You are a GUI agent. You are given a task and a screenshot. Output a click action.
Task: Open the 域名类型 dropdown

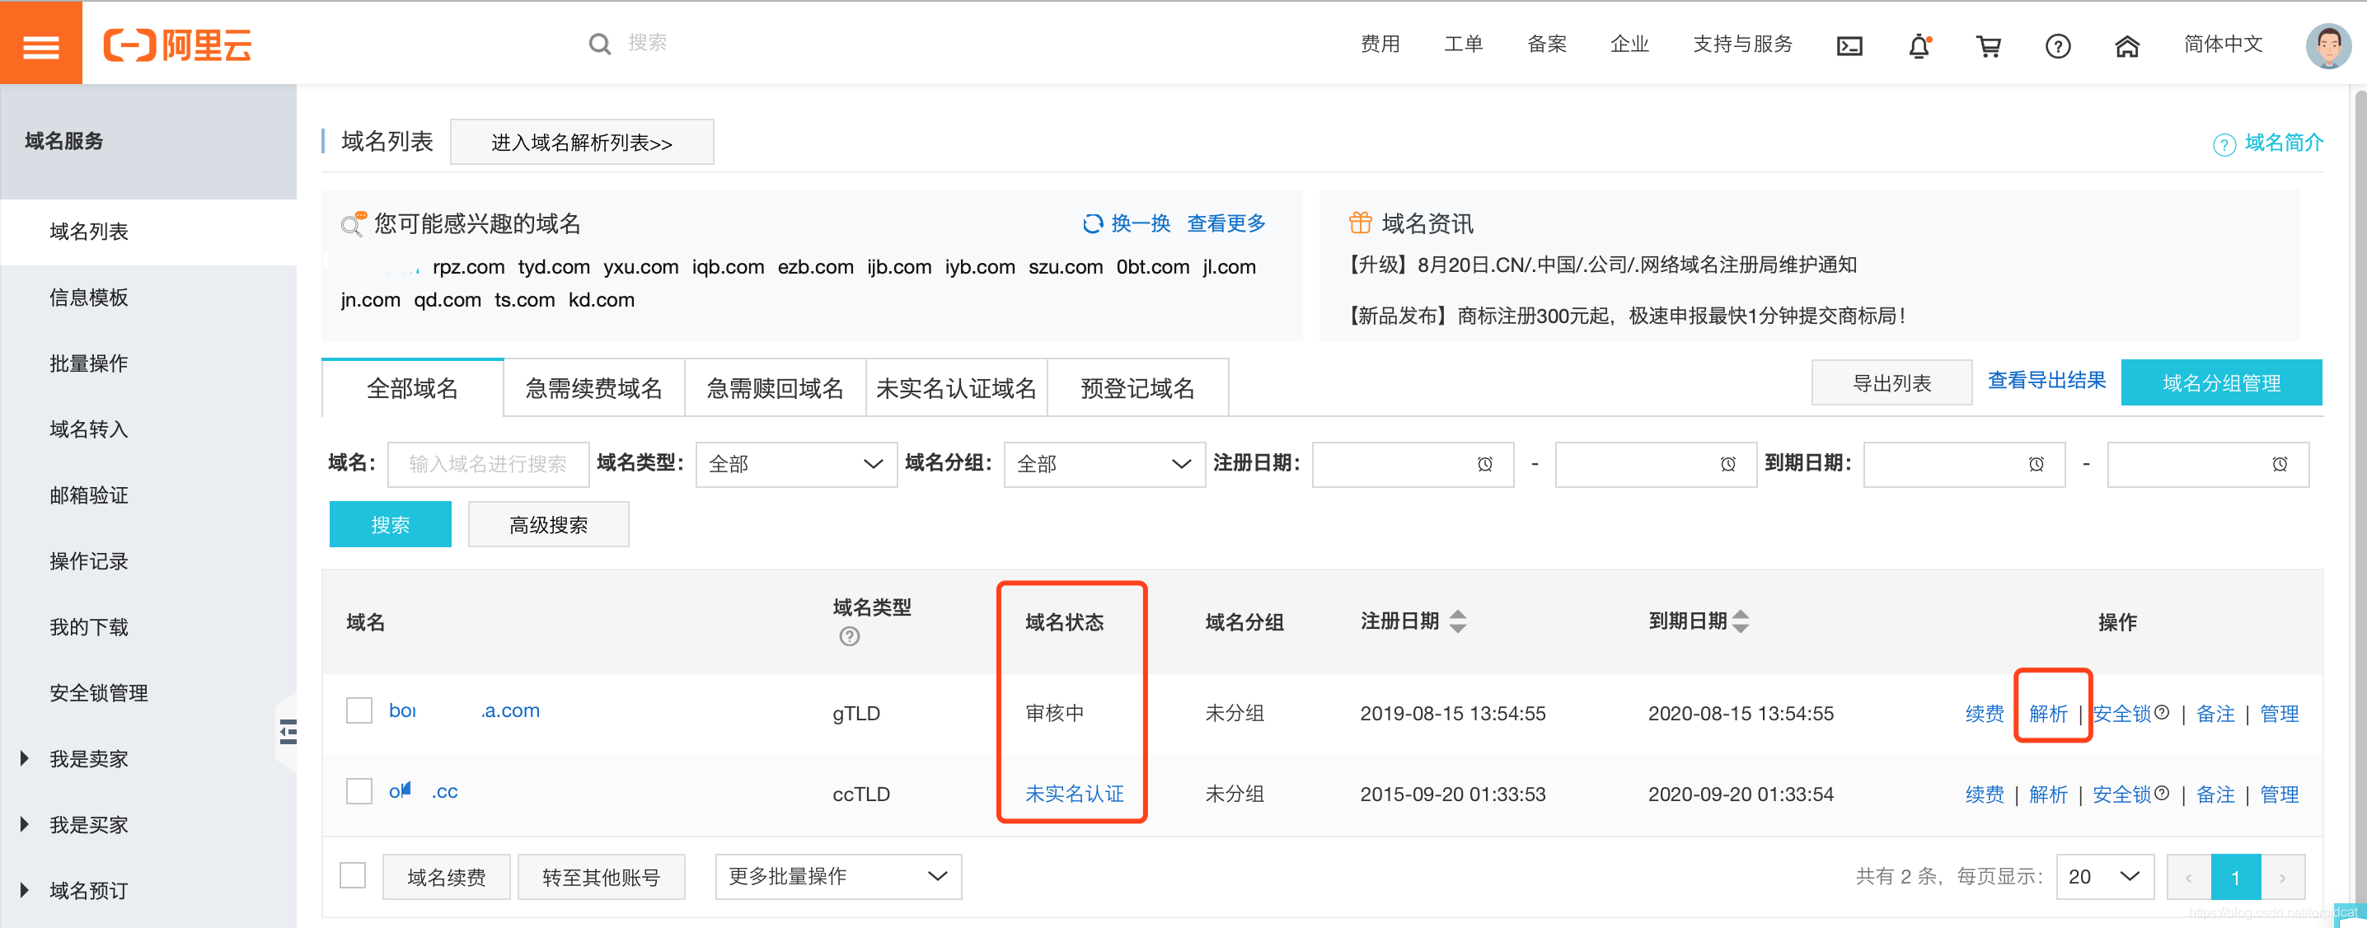[796, 464]
